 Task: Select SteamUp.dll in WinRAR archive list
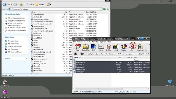(112, 67)
